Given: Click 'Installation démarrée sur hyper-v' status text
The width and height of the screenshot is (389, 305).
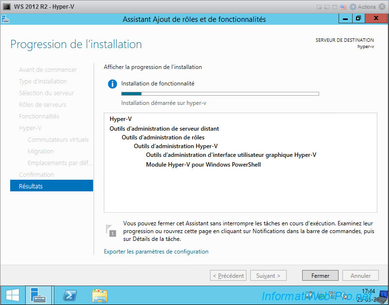Looking at the screenshot, I should pyautogui.click(x=164, y=103).
